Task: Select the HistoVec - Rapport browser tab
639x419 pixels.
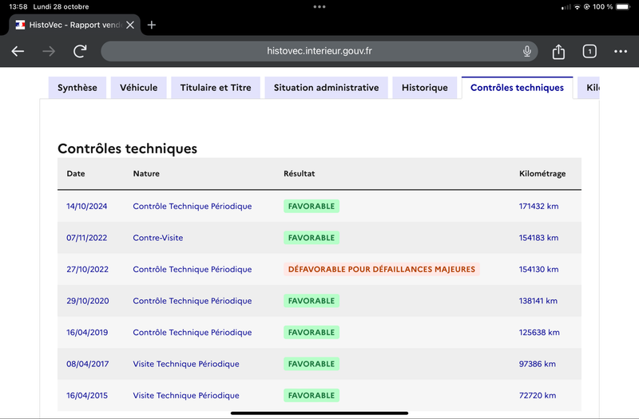Action: point(75,25)
